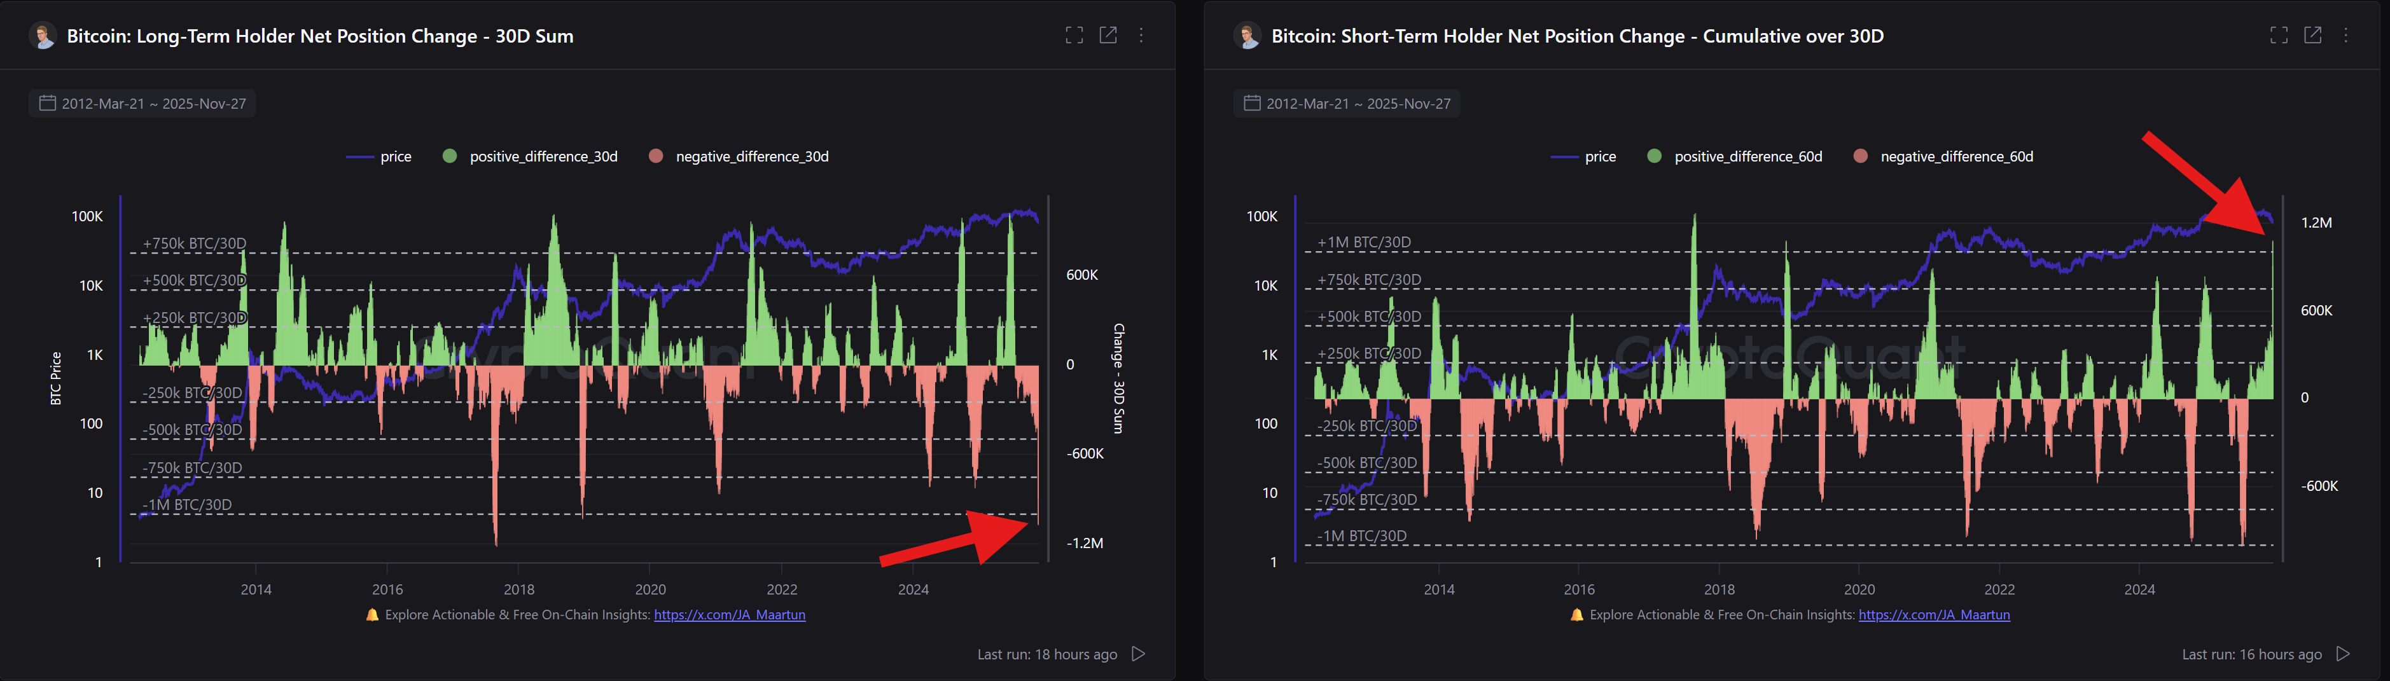The image size is (2390, 681).
Task: Open three-dot menu on Long-Term Holder panel
Action: click(1141, 35)
